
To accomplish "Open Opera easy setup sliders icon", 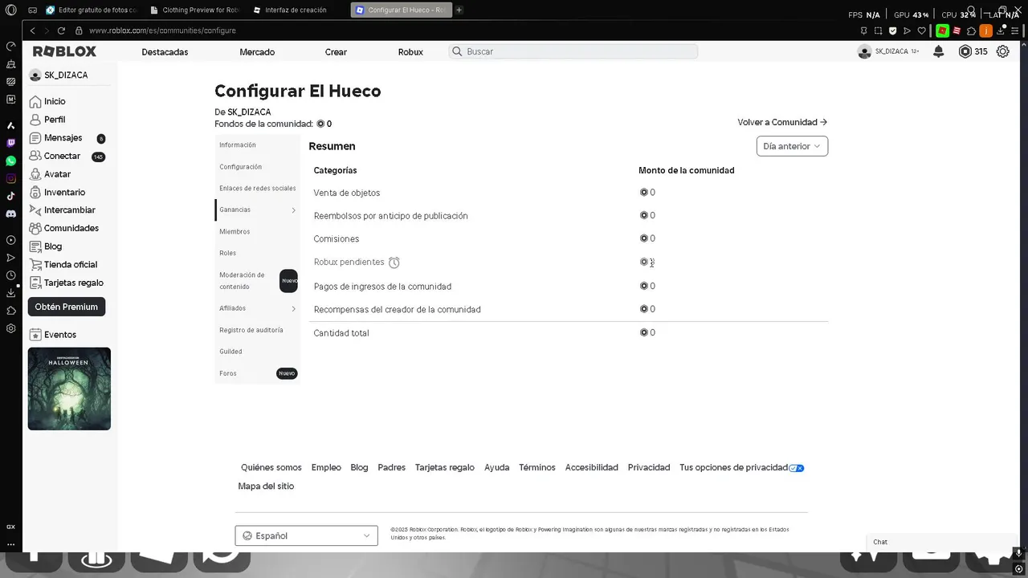I will coord(1015,31).
